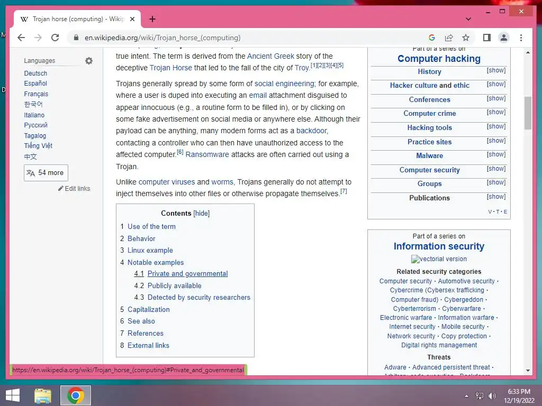Image resolution: width=542 pixels, height=406 pixels.
Task: Show the Conferences section
Action: (496, 98)
